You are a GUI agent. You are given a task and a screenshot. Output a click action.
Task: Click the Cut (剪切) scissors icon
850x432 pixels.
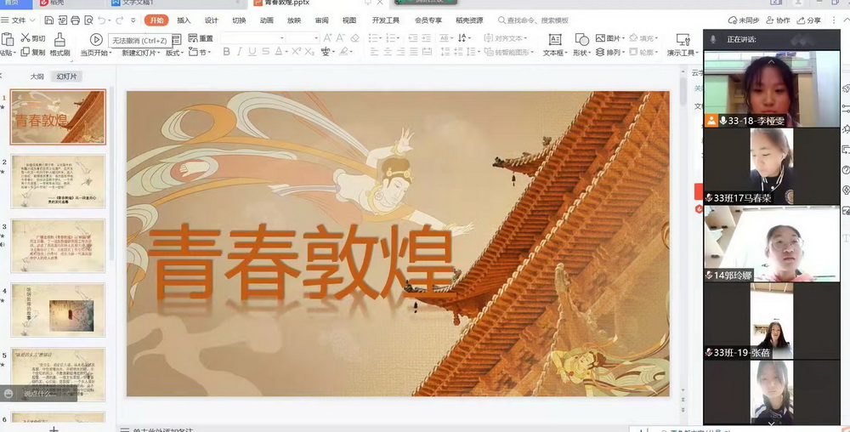26,38
